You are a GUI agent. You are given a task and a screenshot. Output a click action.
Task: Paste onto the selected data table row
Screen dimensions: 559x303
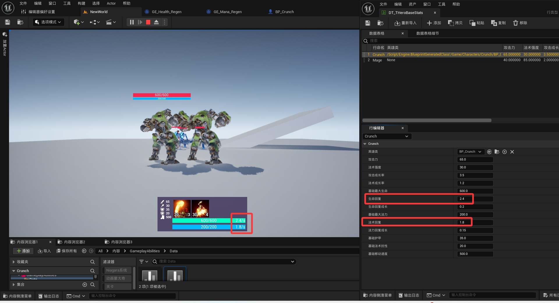tap(477, 23)
